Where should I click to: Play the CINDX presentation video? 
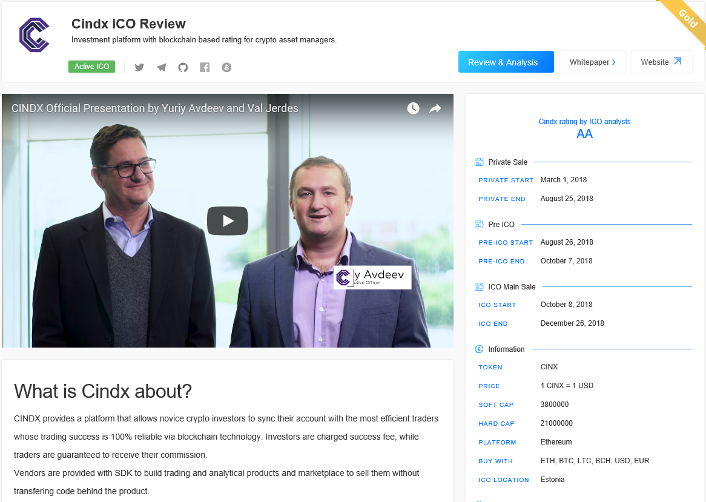(x=228, y=220)
